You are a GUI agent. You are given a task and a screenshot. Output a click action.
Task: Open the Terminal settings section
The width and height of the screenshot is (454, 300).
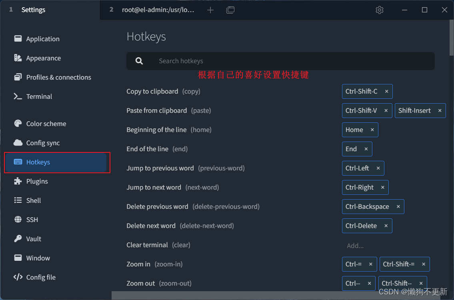(x=55, y=96)
